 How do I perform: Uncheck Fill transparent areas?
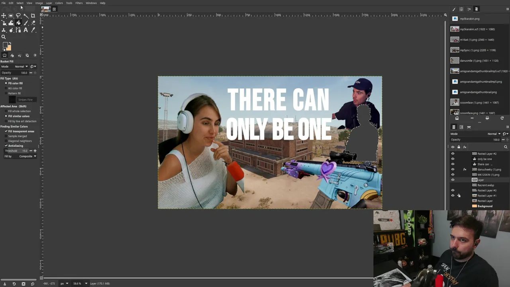[6, 131]
